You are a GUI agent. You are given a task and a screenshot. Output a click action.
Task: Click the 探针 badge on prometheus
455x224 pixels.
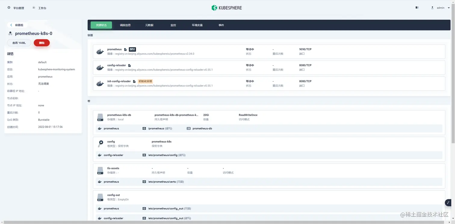[x=132, y=49]
